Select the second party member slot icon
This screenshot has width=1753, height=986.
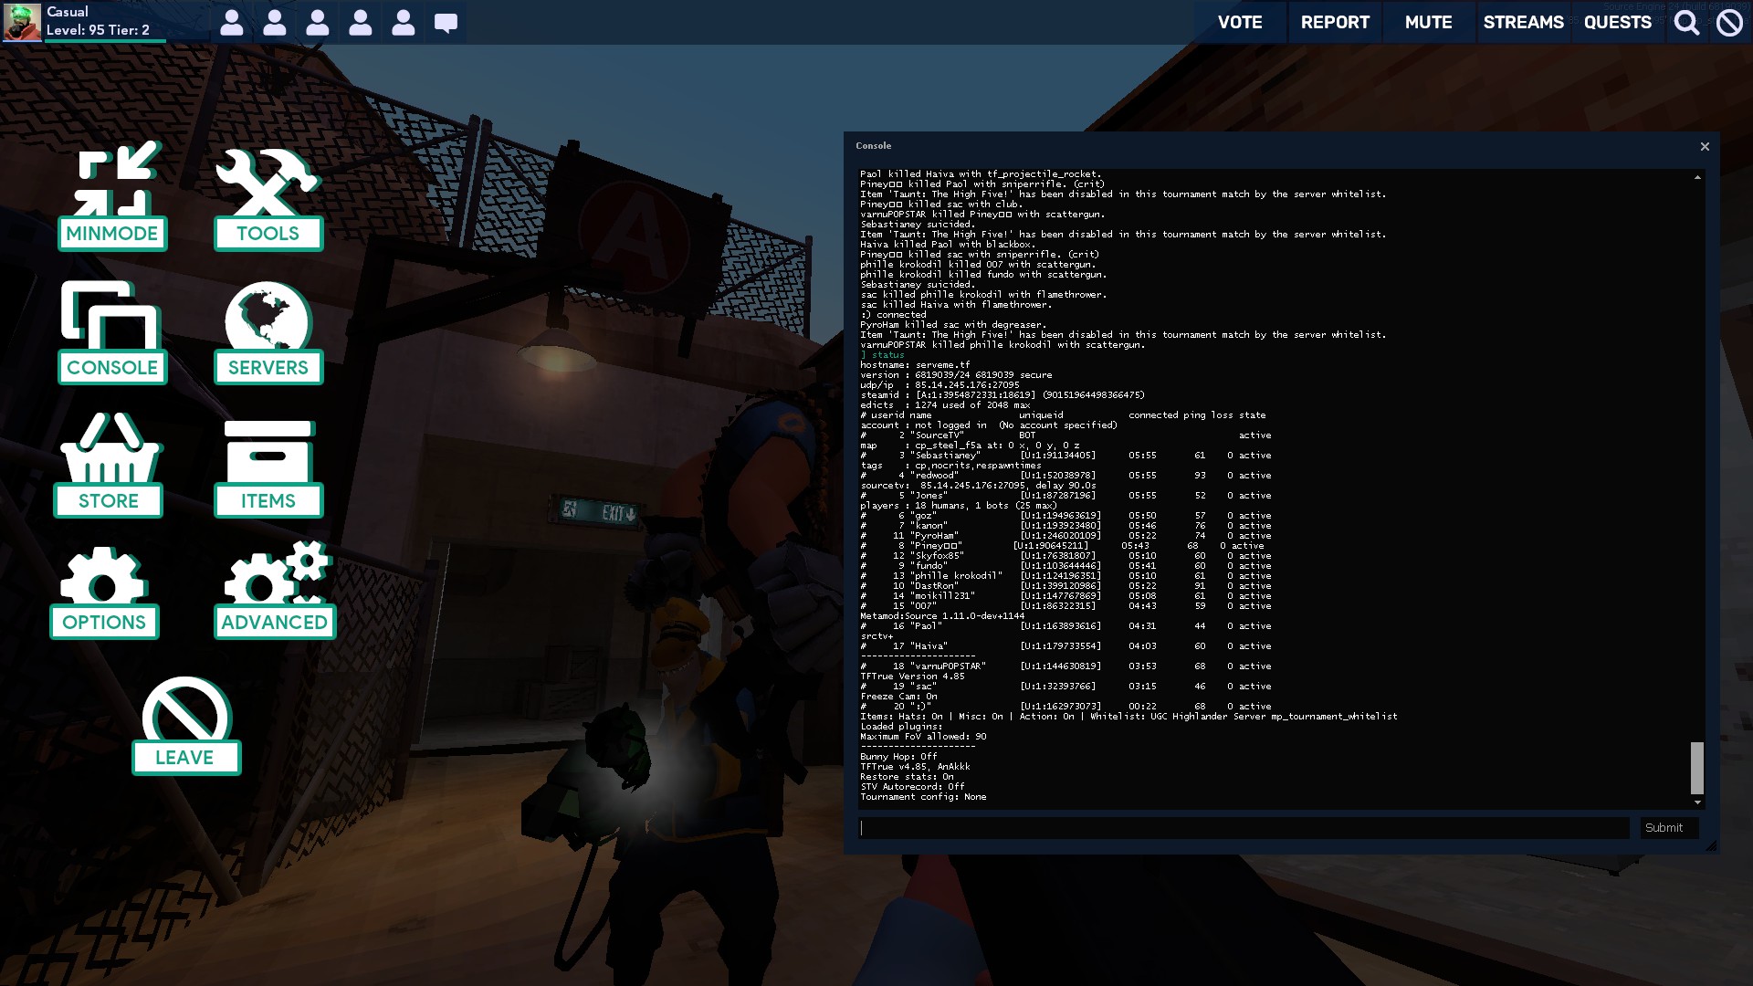click(275, 23)
